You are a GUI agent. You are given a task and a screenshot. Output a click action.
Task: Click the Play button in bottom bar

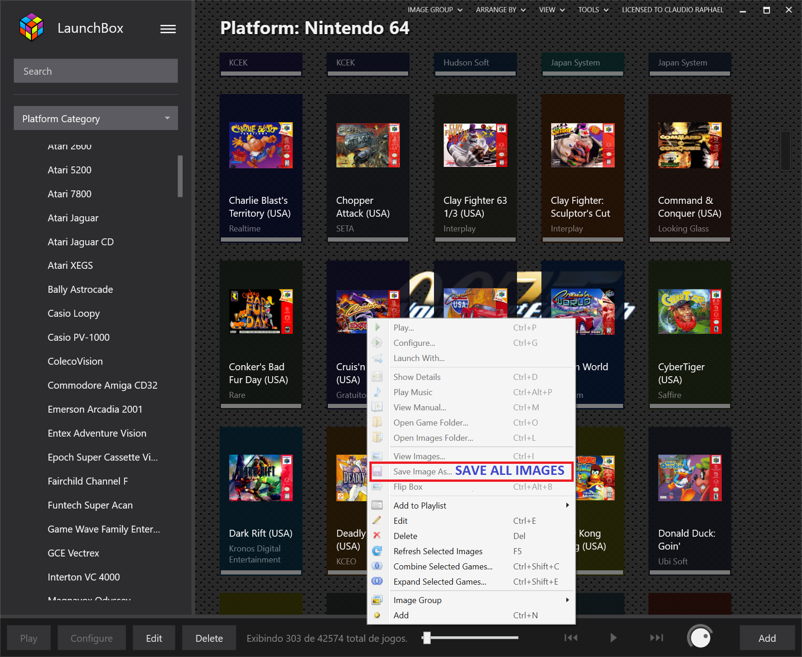(x=29, y=638)
